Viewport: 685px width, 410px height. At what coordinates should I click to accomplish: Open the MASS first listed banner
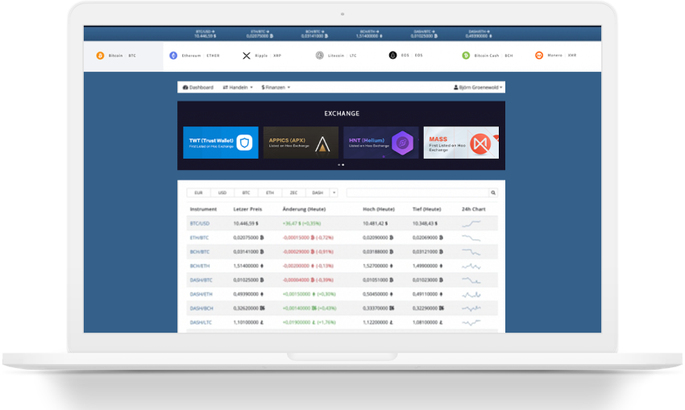tap(461, 143)
